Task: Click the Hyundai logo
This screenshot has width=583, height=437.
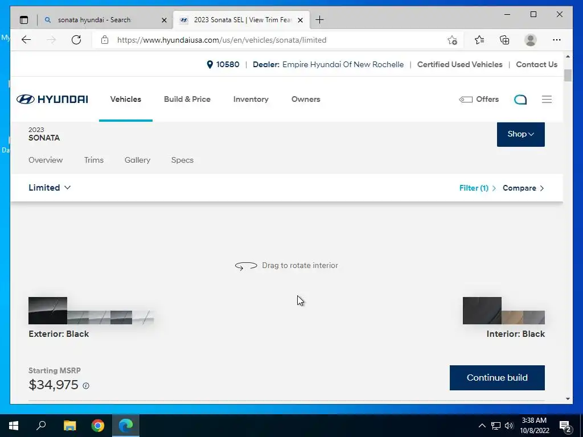Action: click(52, 99)
